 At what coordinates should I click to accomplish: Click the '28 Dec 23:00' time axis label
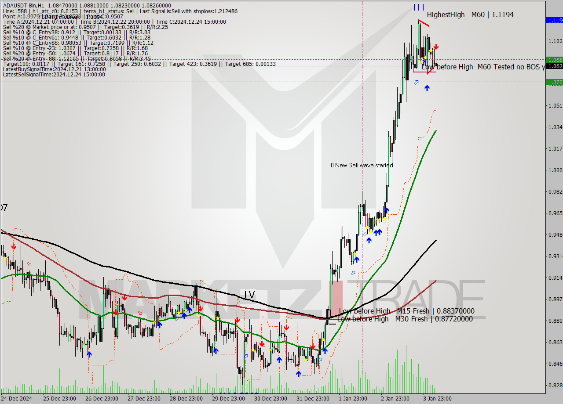pos(186,399)
